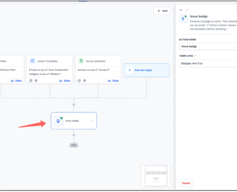This screenshot has width=237, height=192.
Task: Click the workflow minimap thumbnail
Action: [156, 176]
